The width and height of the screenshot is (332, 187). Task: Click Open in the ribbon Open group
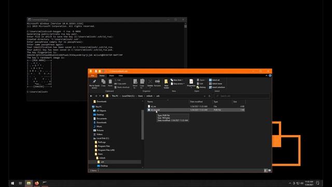(201, 80)
